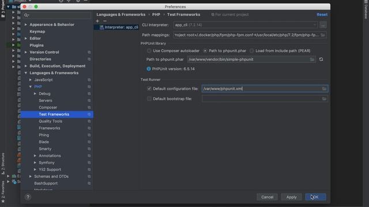Click project-level icon beside Blade
369x207 pixels.
click(89, 142)
